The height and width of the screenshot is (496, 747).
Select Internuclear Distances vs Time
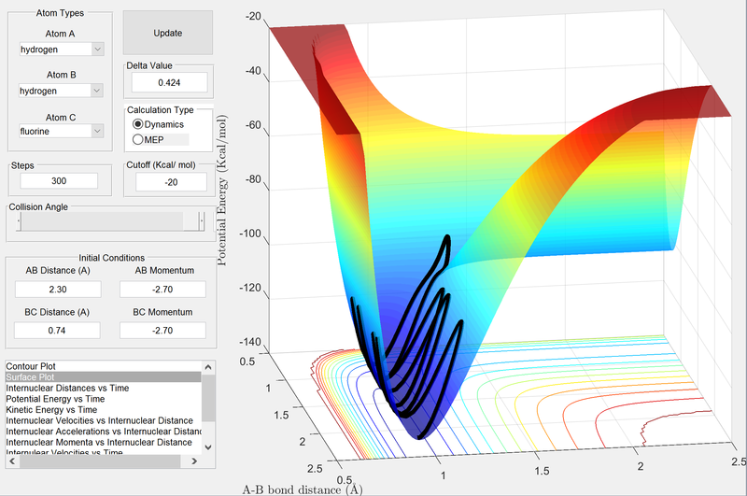(x=104, y=388)
